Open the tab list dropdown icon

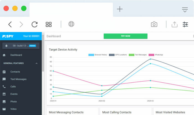pyautogui.click(x=185, y=10)
